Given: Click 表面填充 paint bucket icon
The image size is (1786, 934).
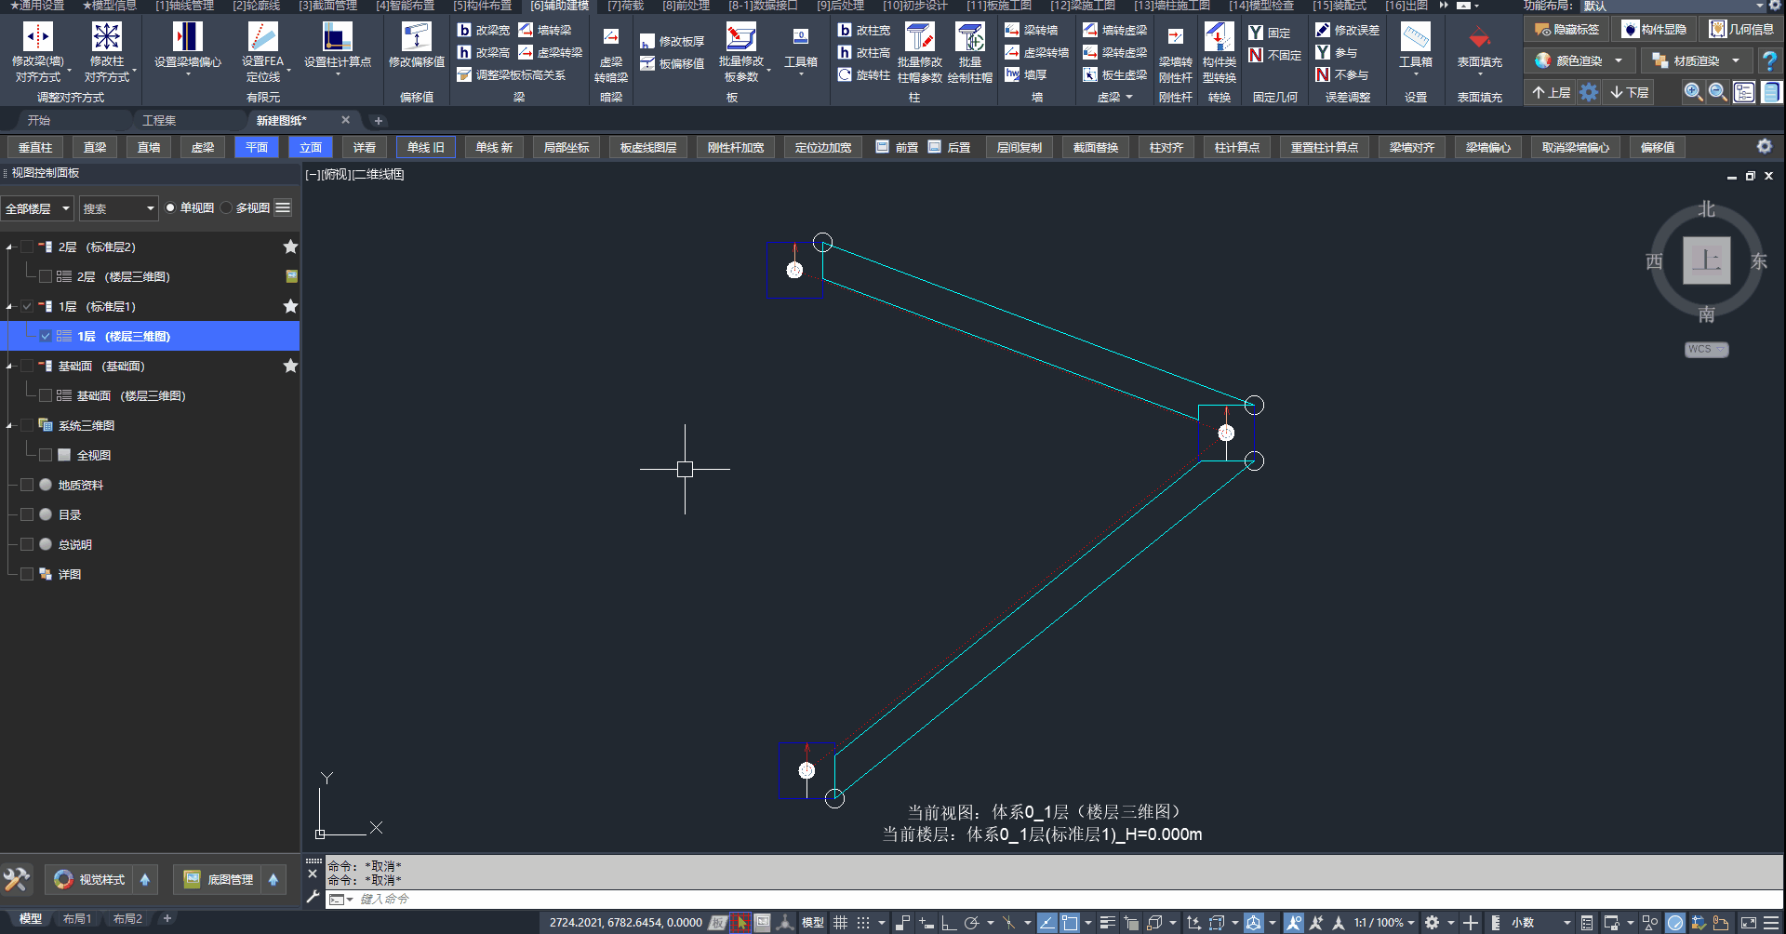Looking at the screenshot, I should 1479,37.
